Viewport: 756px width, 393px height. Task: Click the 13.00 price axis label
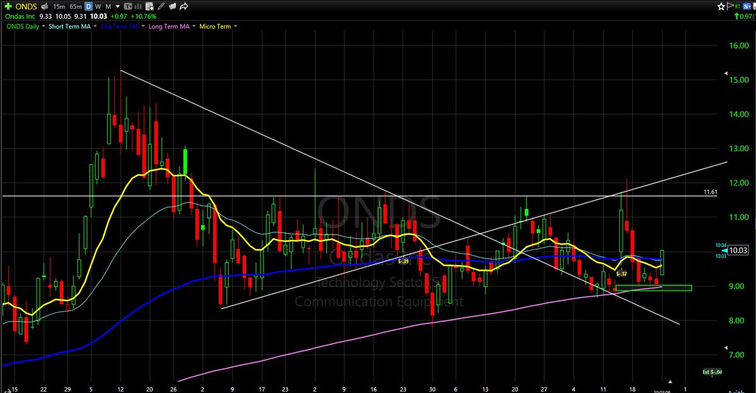738,149
